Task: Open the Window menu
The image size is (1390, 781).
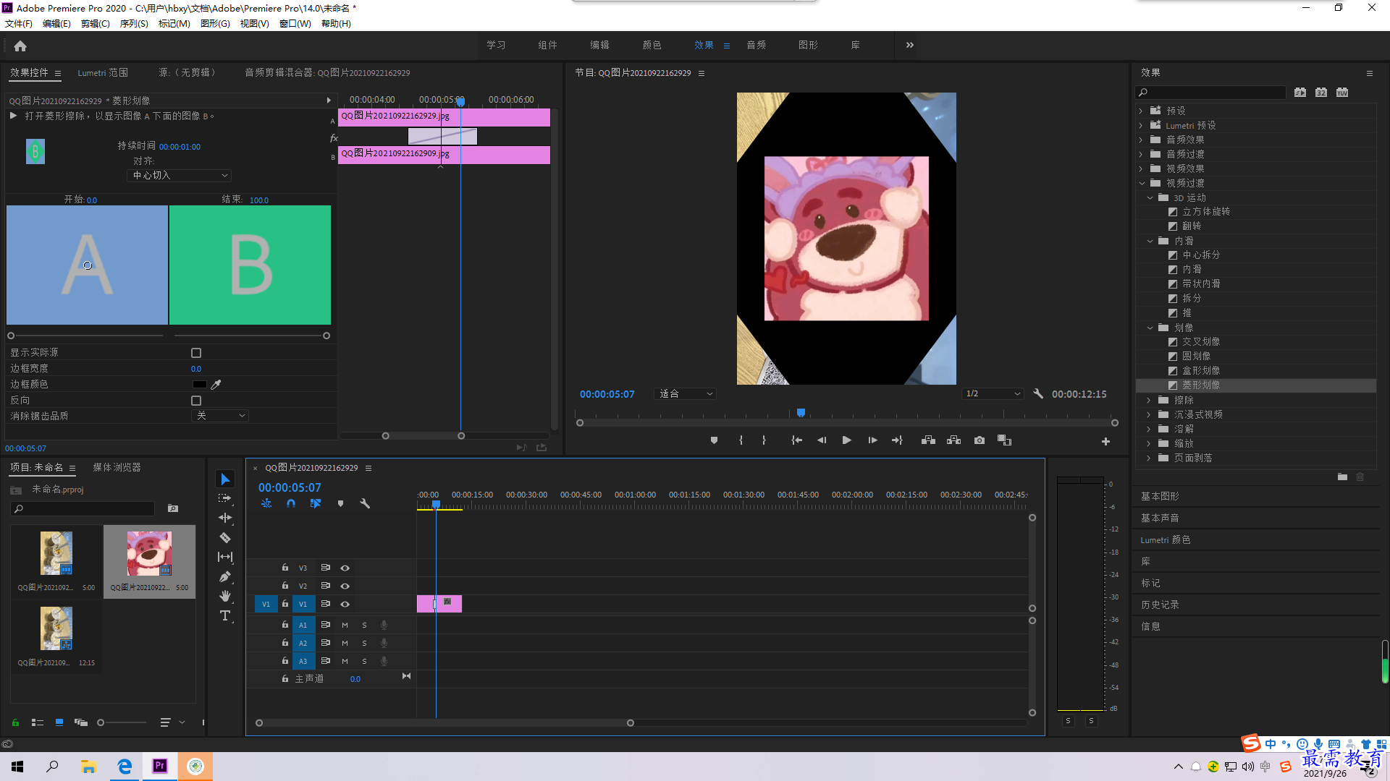Action: click(295, 24)
